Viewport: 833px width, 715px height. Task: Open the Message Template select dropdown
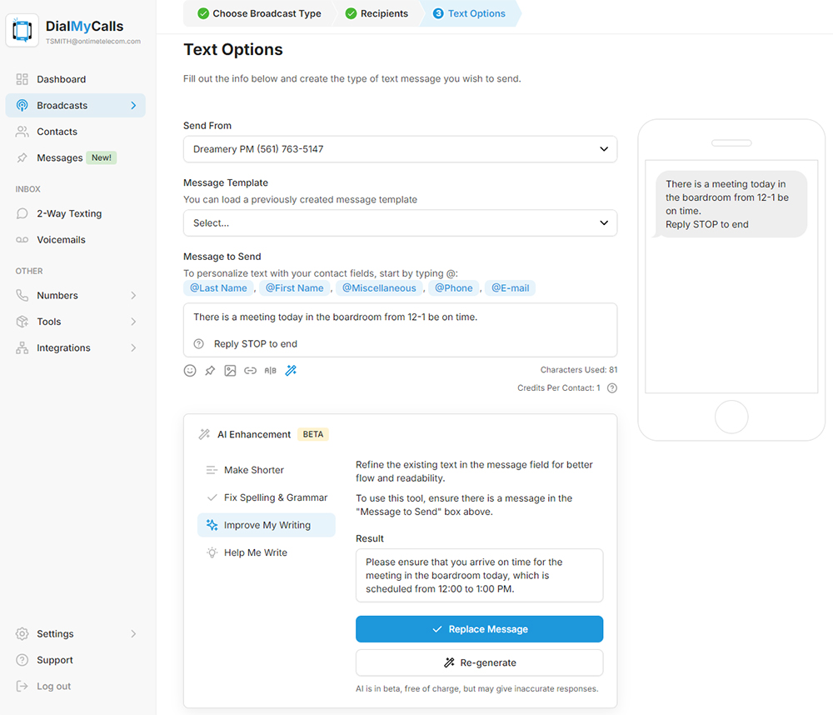pos(400,223)
